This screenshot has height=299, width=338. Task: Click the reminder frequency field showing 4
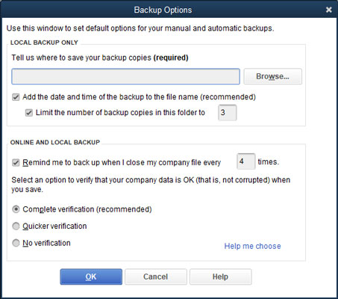tap(245, 161)
